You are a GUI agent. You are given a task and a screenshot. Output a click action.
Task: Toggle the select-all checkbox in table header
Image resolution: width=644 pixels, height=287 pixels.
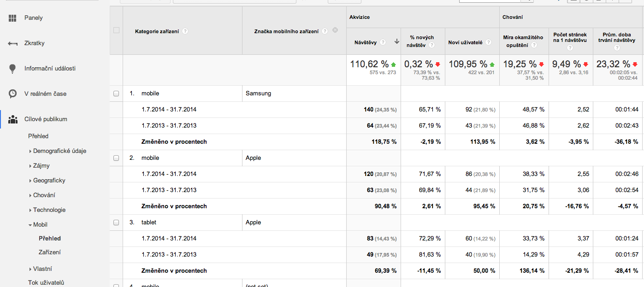(116, 30)
